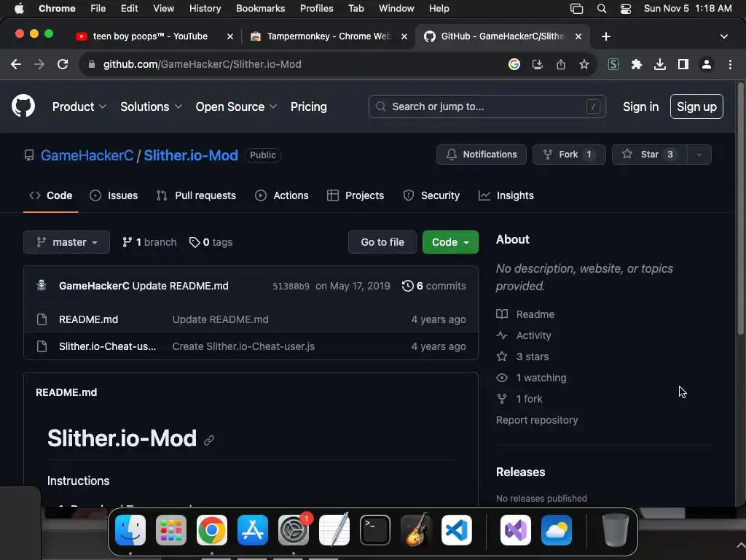Viewport: 746px width, 560px height.
Task: Open the History menu in menu bar
Action: tap(205, 9)
